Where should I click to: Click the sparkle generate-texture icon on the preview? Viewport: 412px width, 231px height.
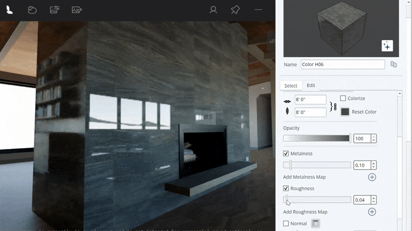pos(387,46)
